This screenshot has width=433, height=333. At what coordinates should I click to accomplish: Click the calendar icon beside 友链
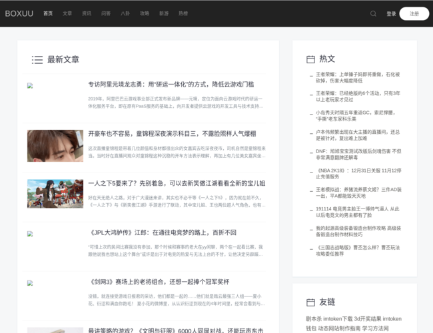pos(310,302)
